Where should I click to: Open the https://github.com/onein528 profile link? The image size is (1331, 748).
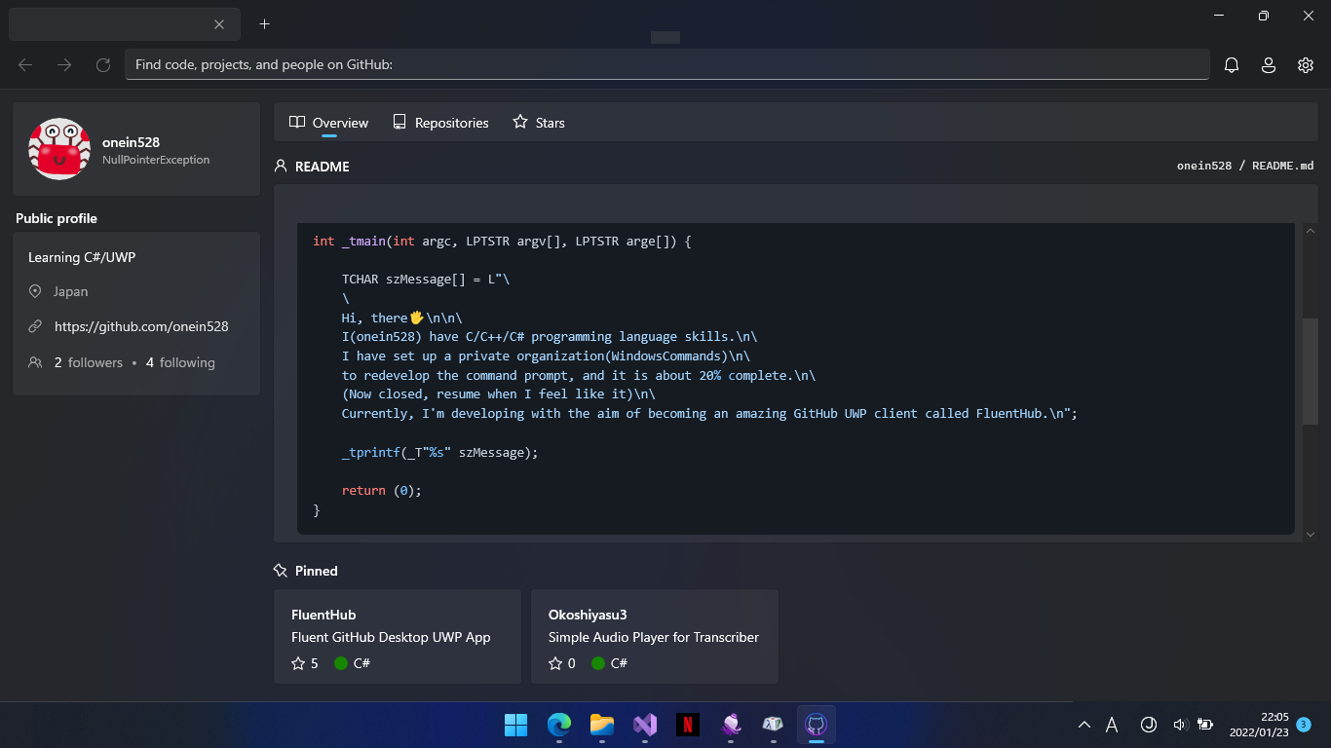(x=141, y=326)
